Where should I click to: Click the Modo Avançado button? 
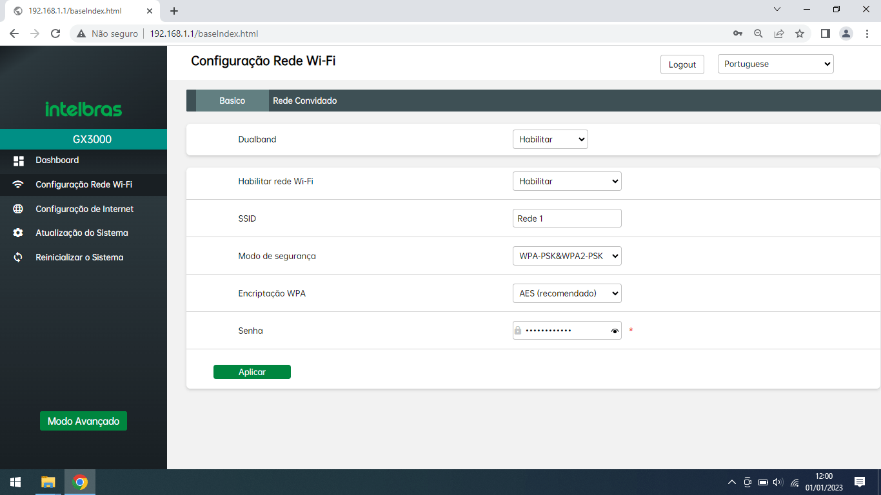point(84,421)
